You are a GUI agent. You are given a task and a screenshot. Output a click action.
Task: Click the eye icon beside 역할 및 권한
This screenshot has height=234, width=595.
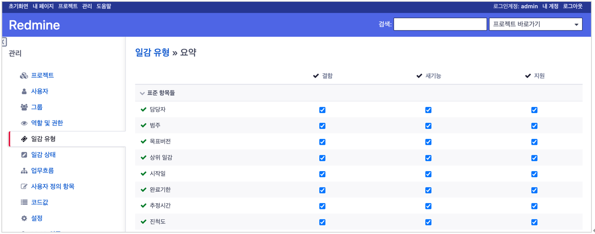pos(24,123)
